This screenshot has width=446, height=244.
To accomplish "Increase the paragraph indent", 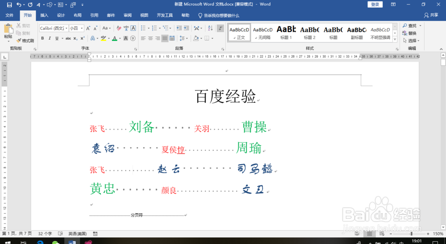I will tap(186, 28).
